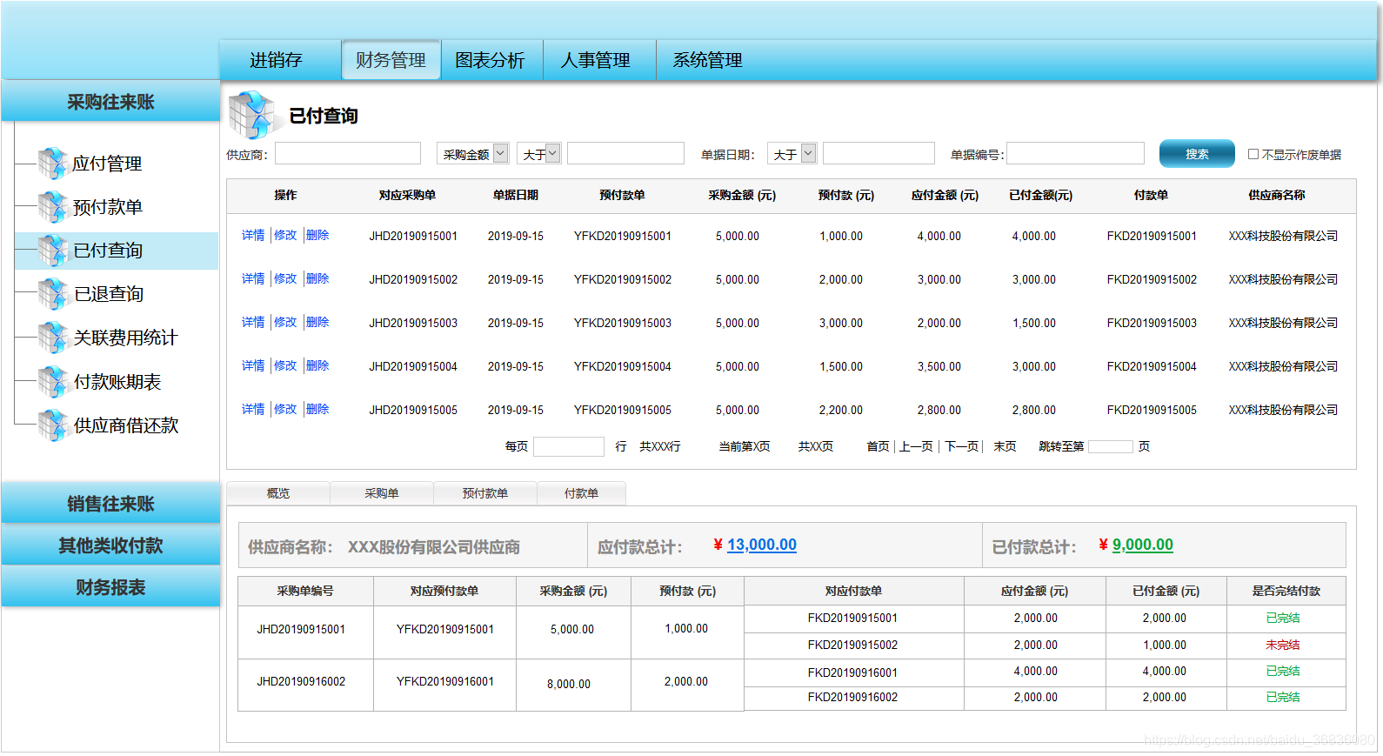1383x756 pixels.
Task: Click the 9,000.00 已付款总计 link
Action: click(1143, 545)
